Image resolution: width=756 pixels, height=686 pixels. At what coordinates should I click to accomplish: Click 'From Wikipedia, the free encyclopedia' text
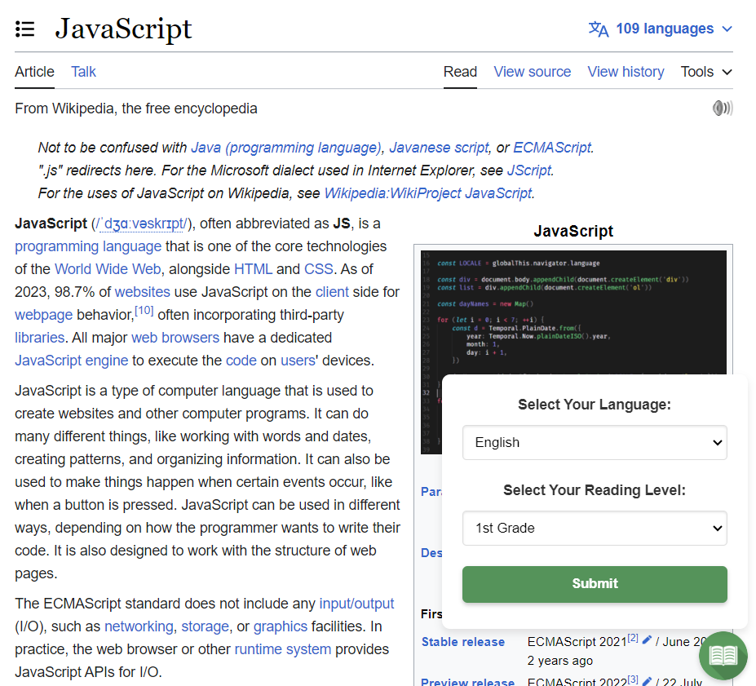click(136, 108)
